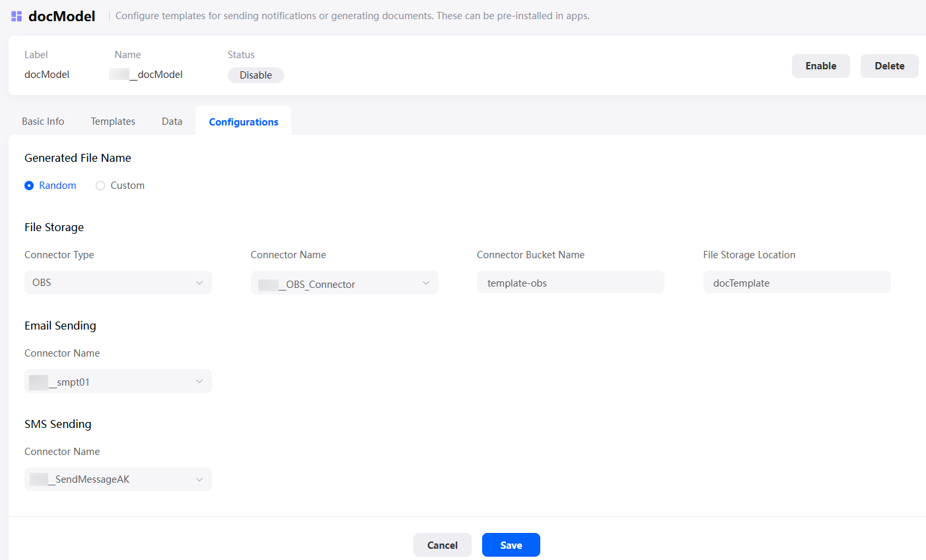Click the docModel app icon
Screen dimensions: 926x560
(17, 16)
